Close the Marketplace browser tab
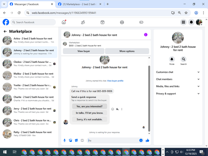This screenshot has height=156, width=208. coord(100,4)
